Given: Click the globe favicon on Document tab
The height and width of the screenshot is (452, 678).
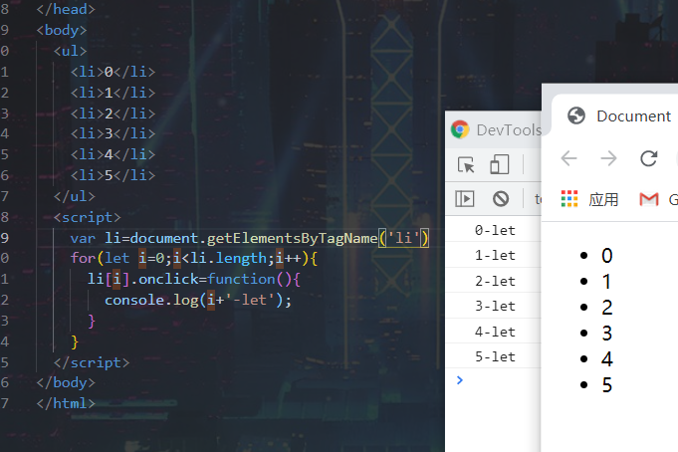Looking at the screenshot, I should (576, 115).
